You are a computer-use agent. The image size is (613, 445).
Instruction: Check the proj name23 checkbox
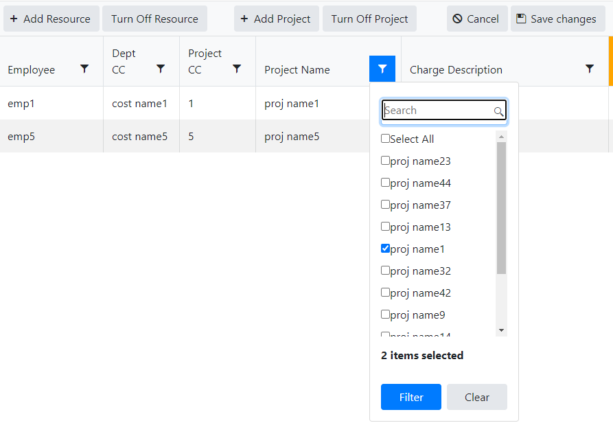[385, 161]
